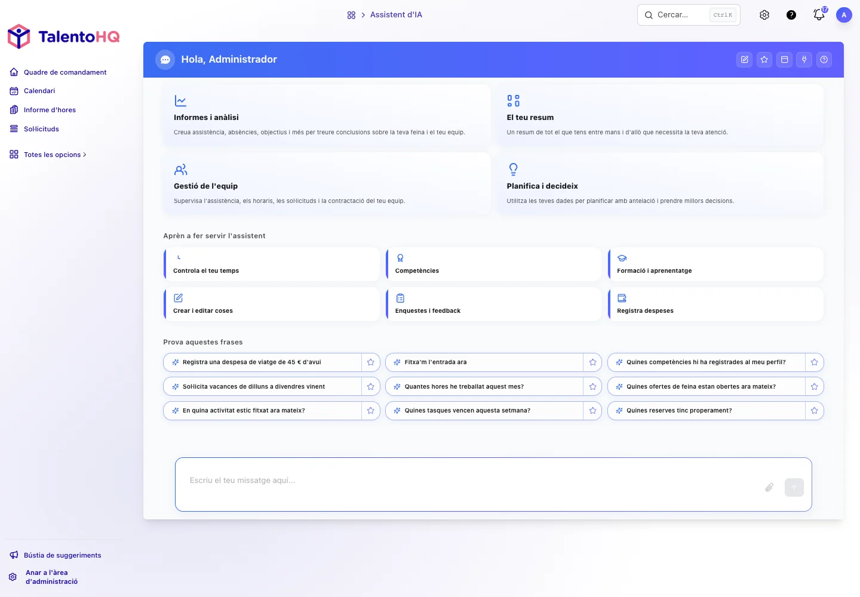Screen dimensions: 860x597
Task: Favorite 'Sol·licita vacances' phrase
Action: click(370, 387)
